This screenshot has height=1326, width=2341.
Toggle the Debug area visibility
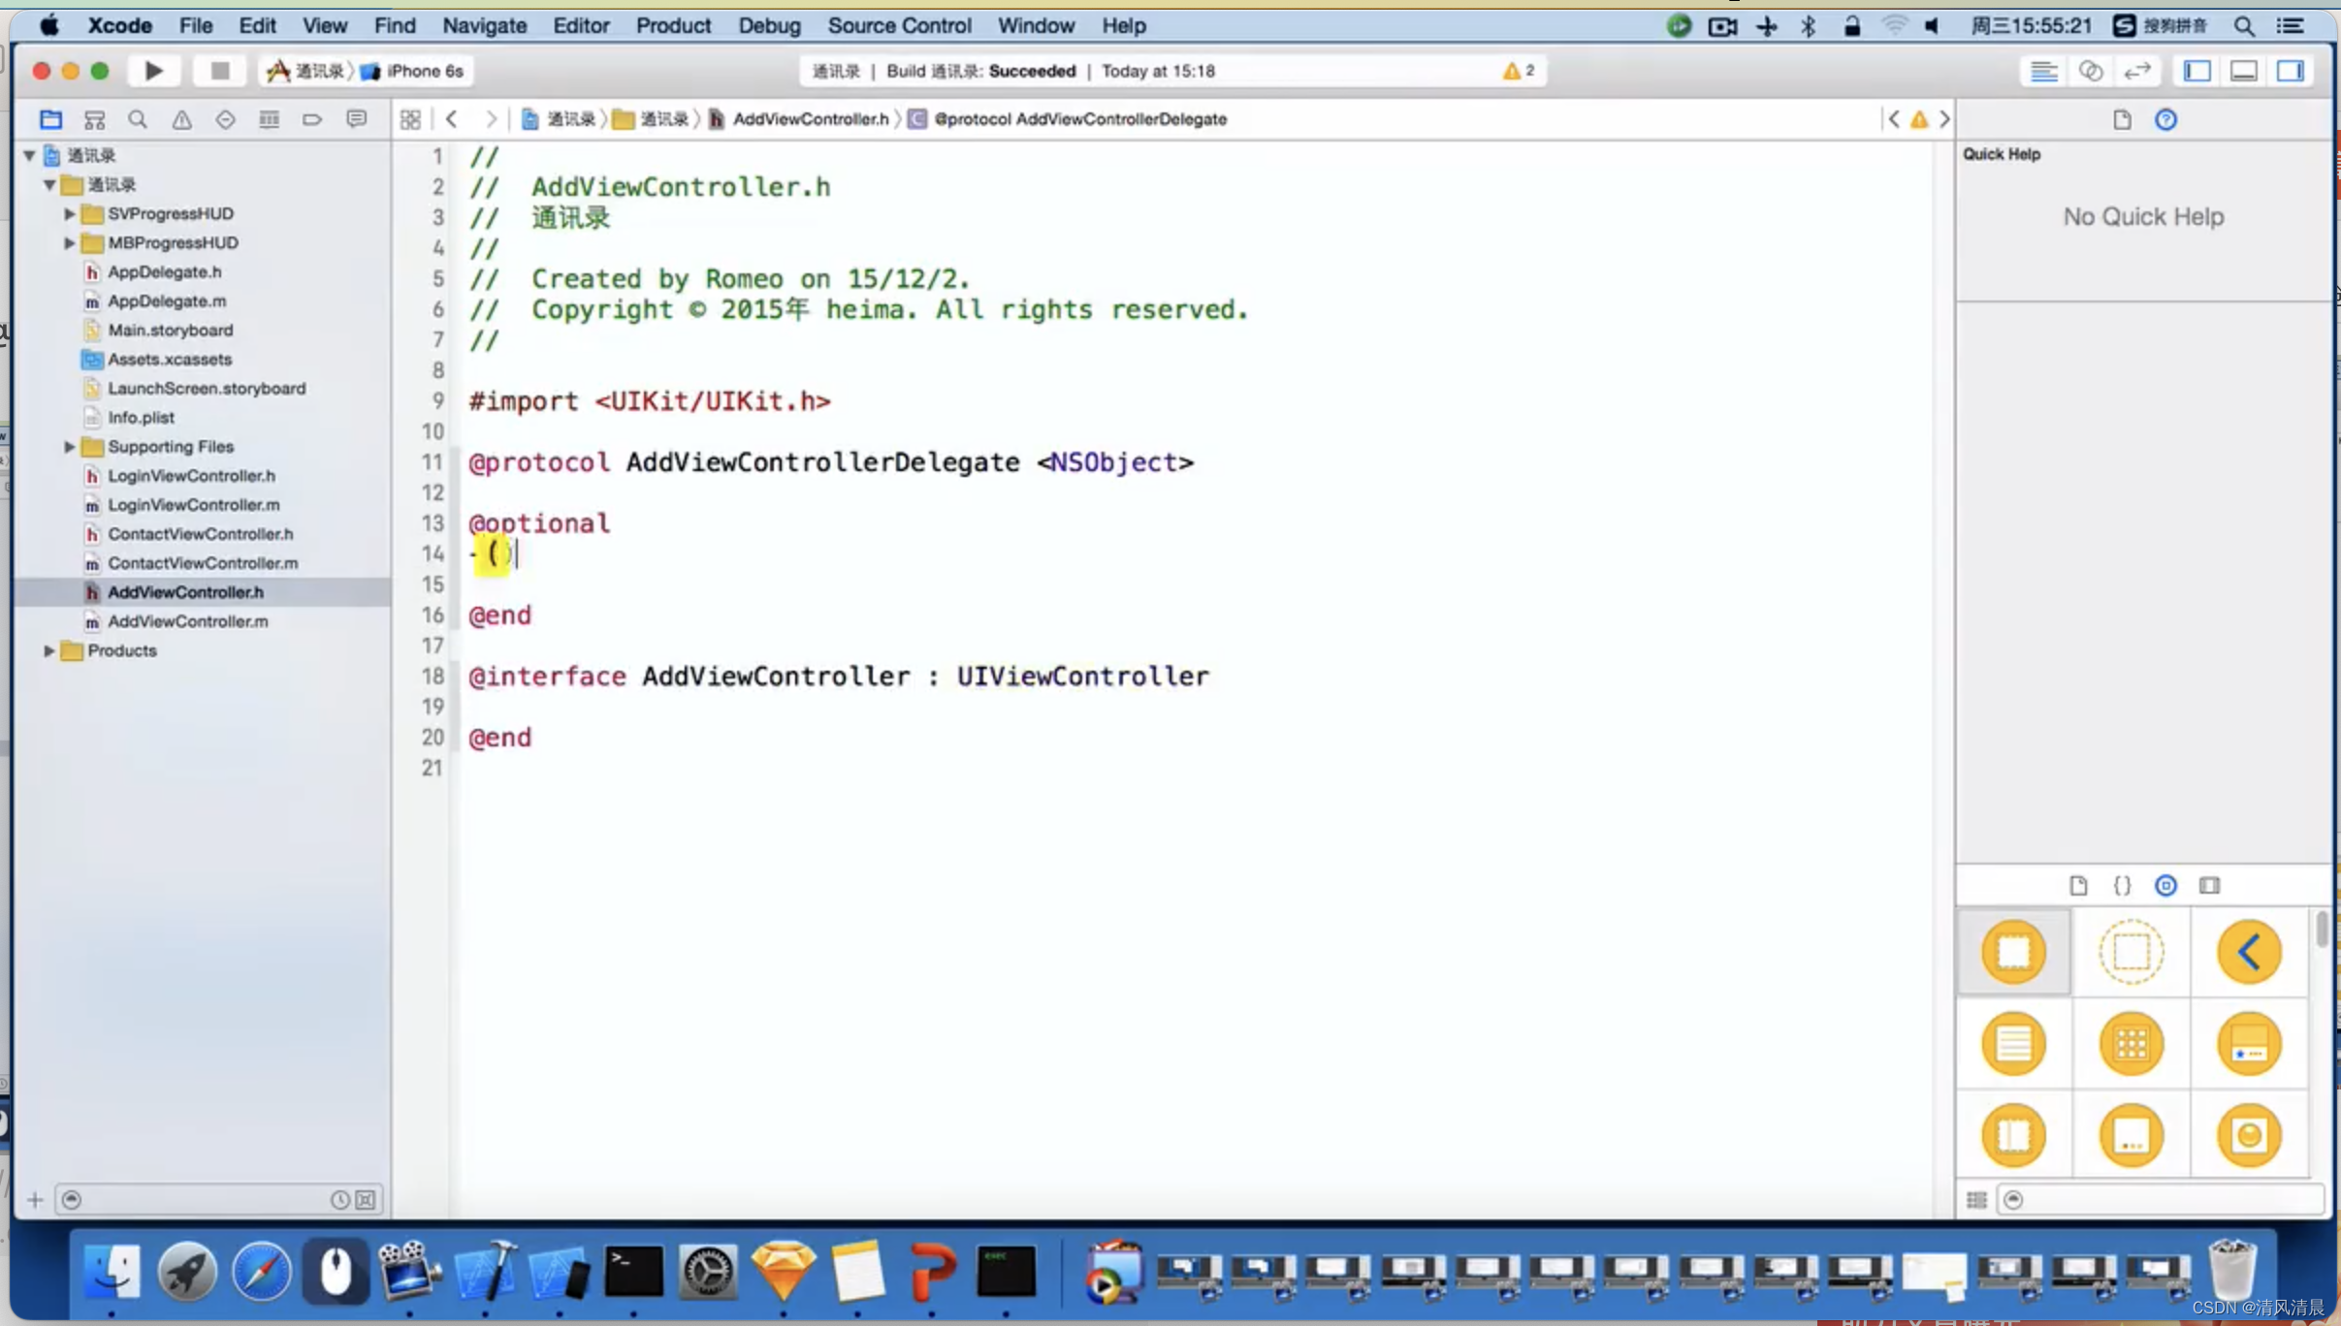2244,71
